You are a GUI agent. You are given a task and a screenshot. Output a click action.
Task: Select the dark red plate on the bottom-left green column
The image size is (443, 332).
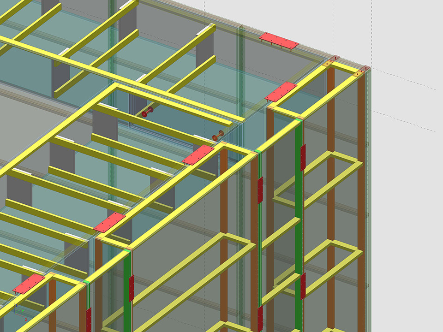click(x=132, y=288)
